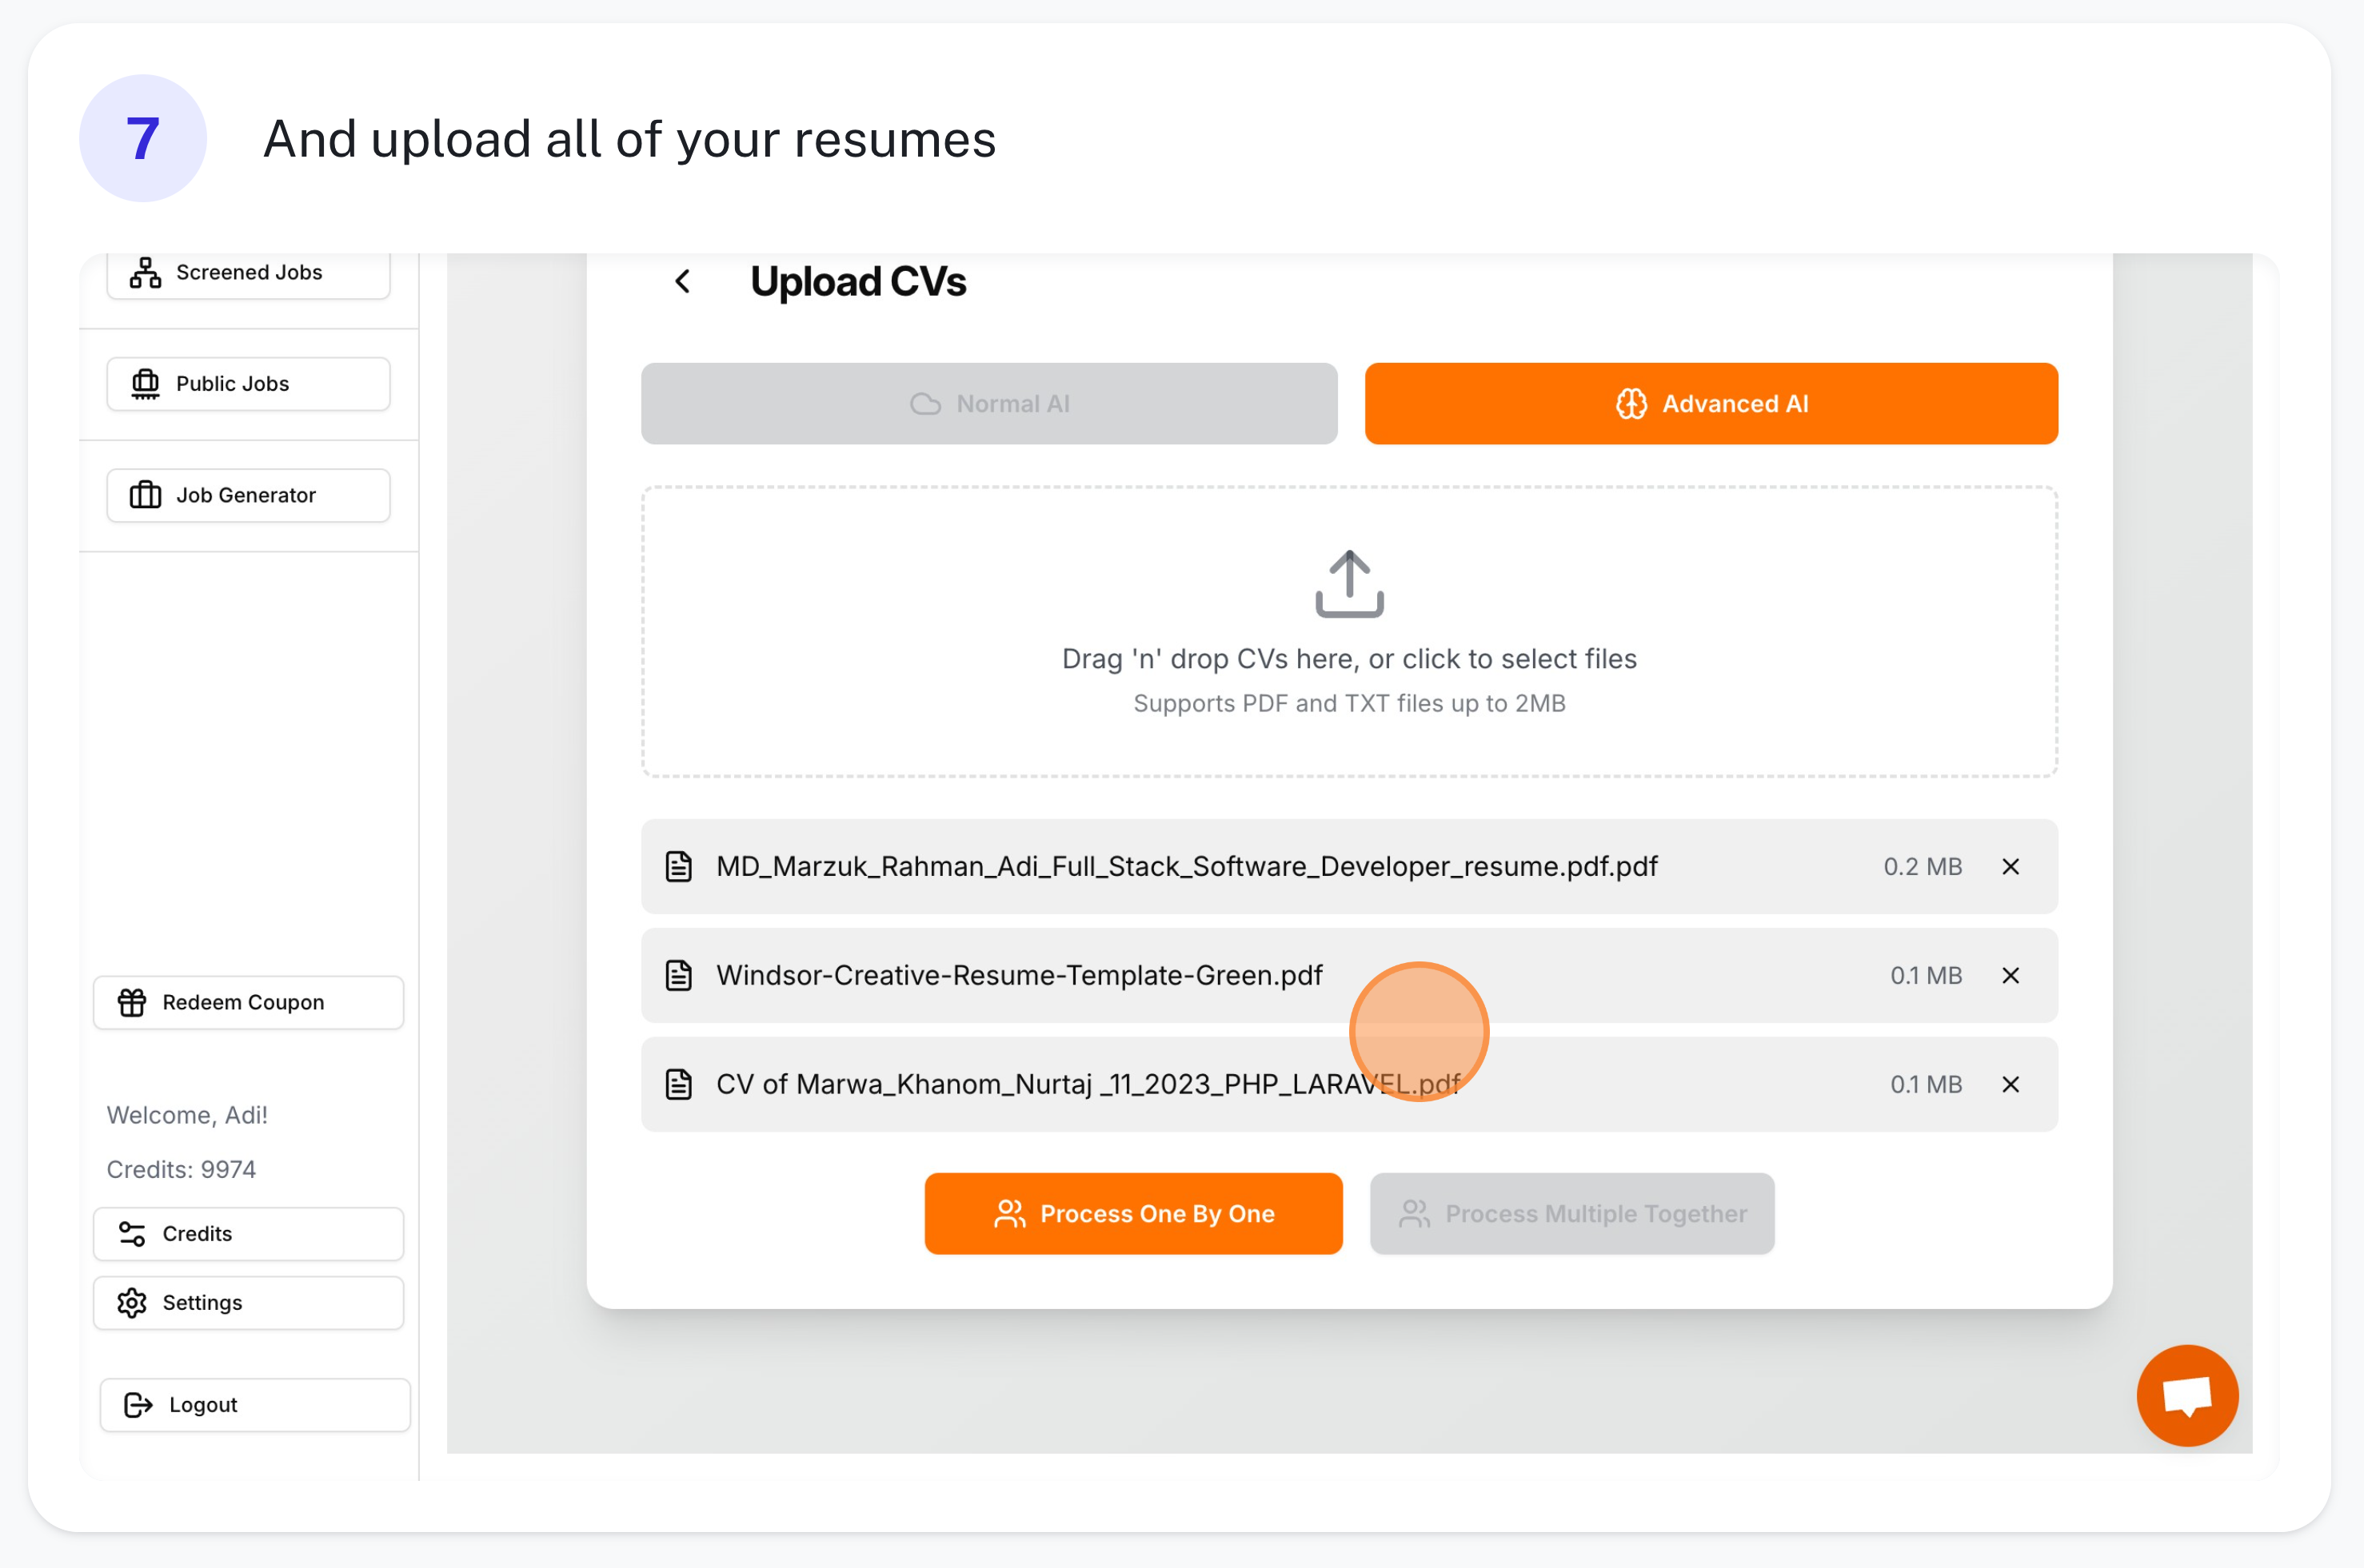Viewport: 2364px width, 1568px height.
Task: Click the brain icon on Advanced AI
Action: (1633, 403)
